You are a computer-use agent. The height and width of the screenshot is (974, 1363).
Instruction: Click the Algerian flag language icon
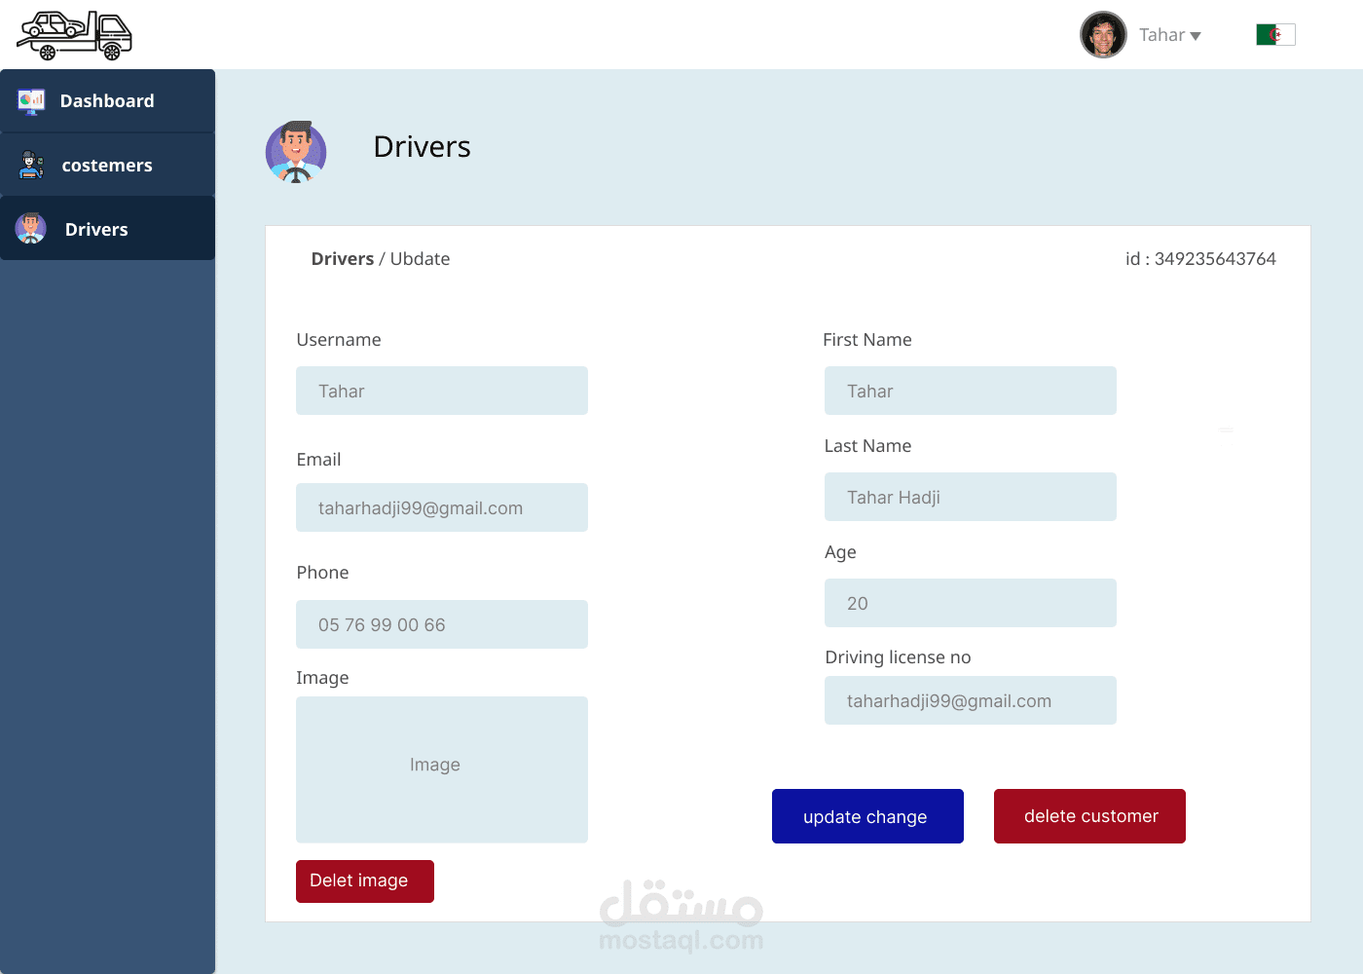click(1275, 35)
